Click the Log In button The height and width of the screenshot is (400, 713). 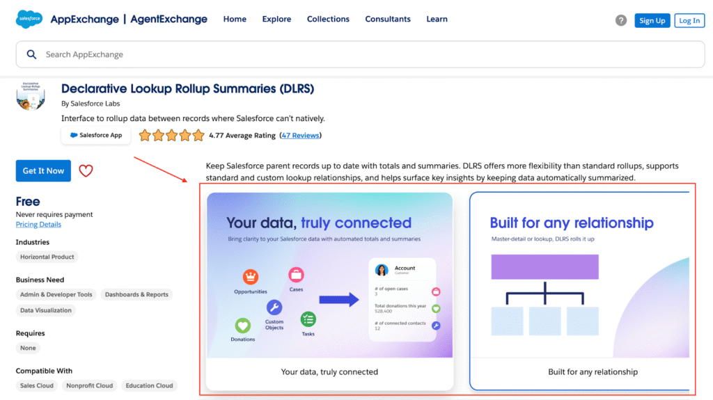(x=689, y=20)
